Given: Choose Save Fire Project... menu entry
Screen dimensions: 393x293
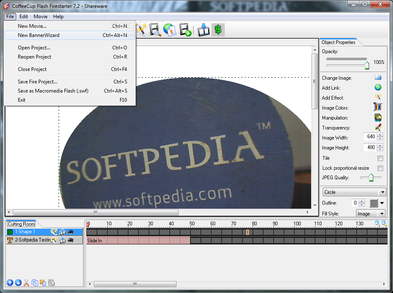Looking at the screenshot, I should 70,82.
